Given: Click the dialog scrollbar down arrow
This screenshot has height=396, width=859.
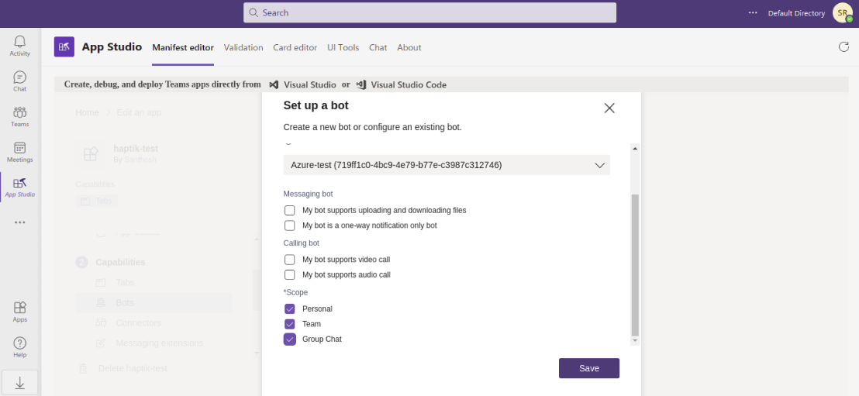Looking at the screenshot, I should coord(635,341).
